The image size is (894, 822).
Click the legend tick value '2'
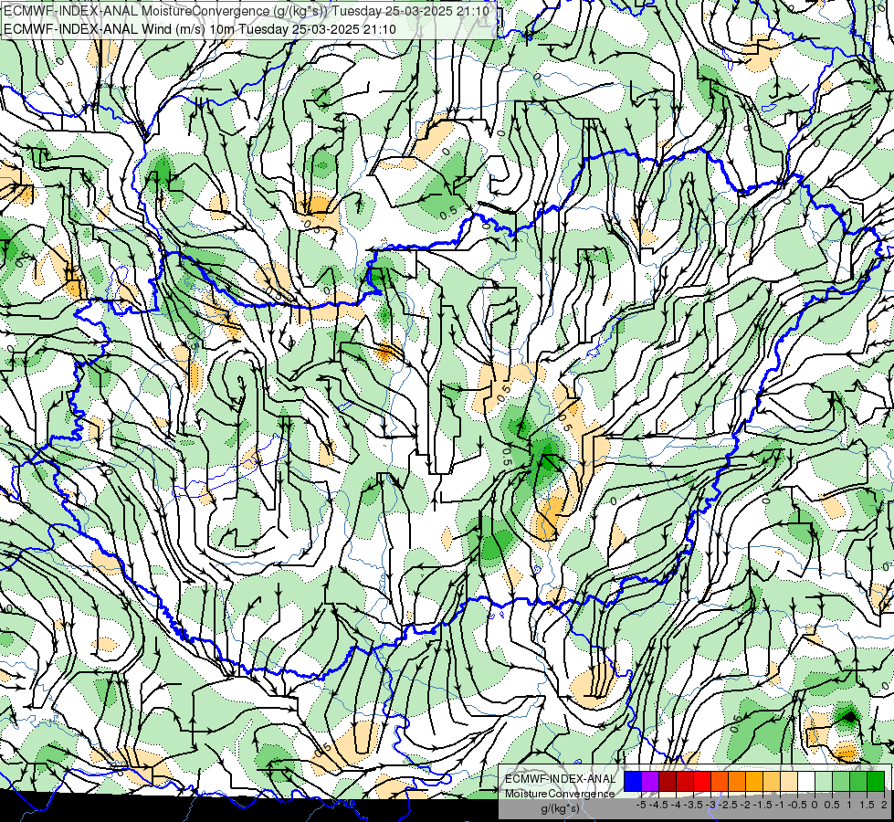pyautogui.click(x=884, y=805)
